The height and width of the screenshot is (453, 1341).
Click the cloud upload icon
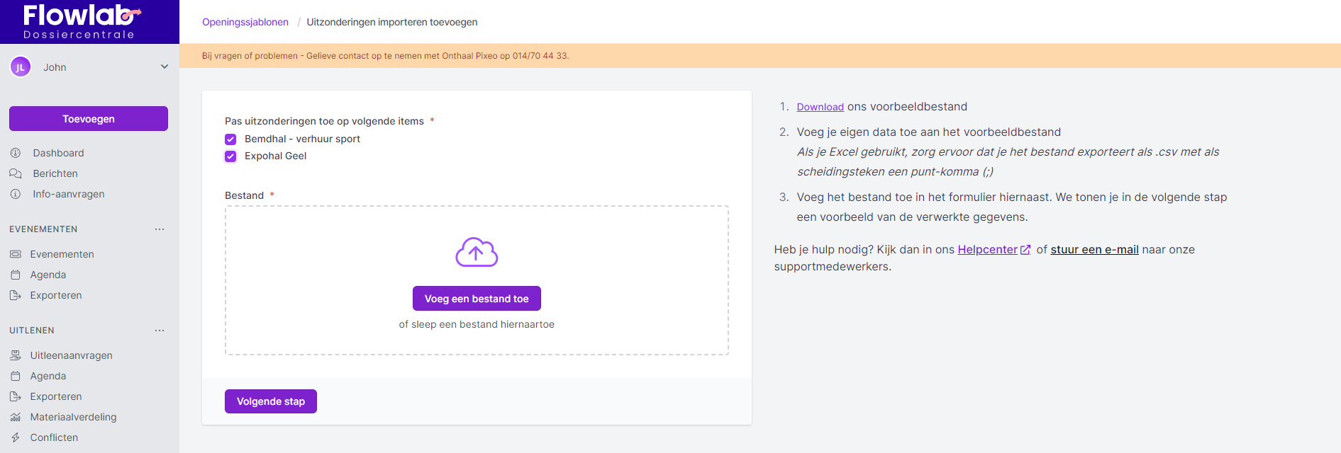click(477, 252)
